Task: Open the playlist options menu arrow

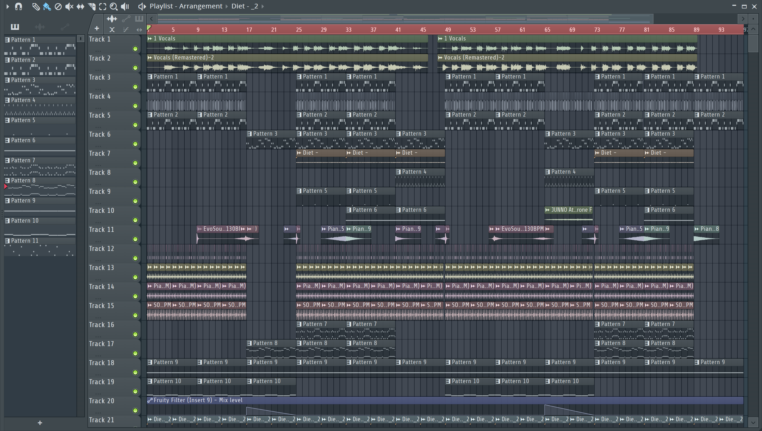Action: 8,6
